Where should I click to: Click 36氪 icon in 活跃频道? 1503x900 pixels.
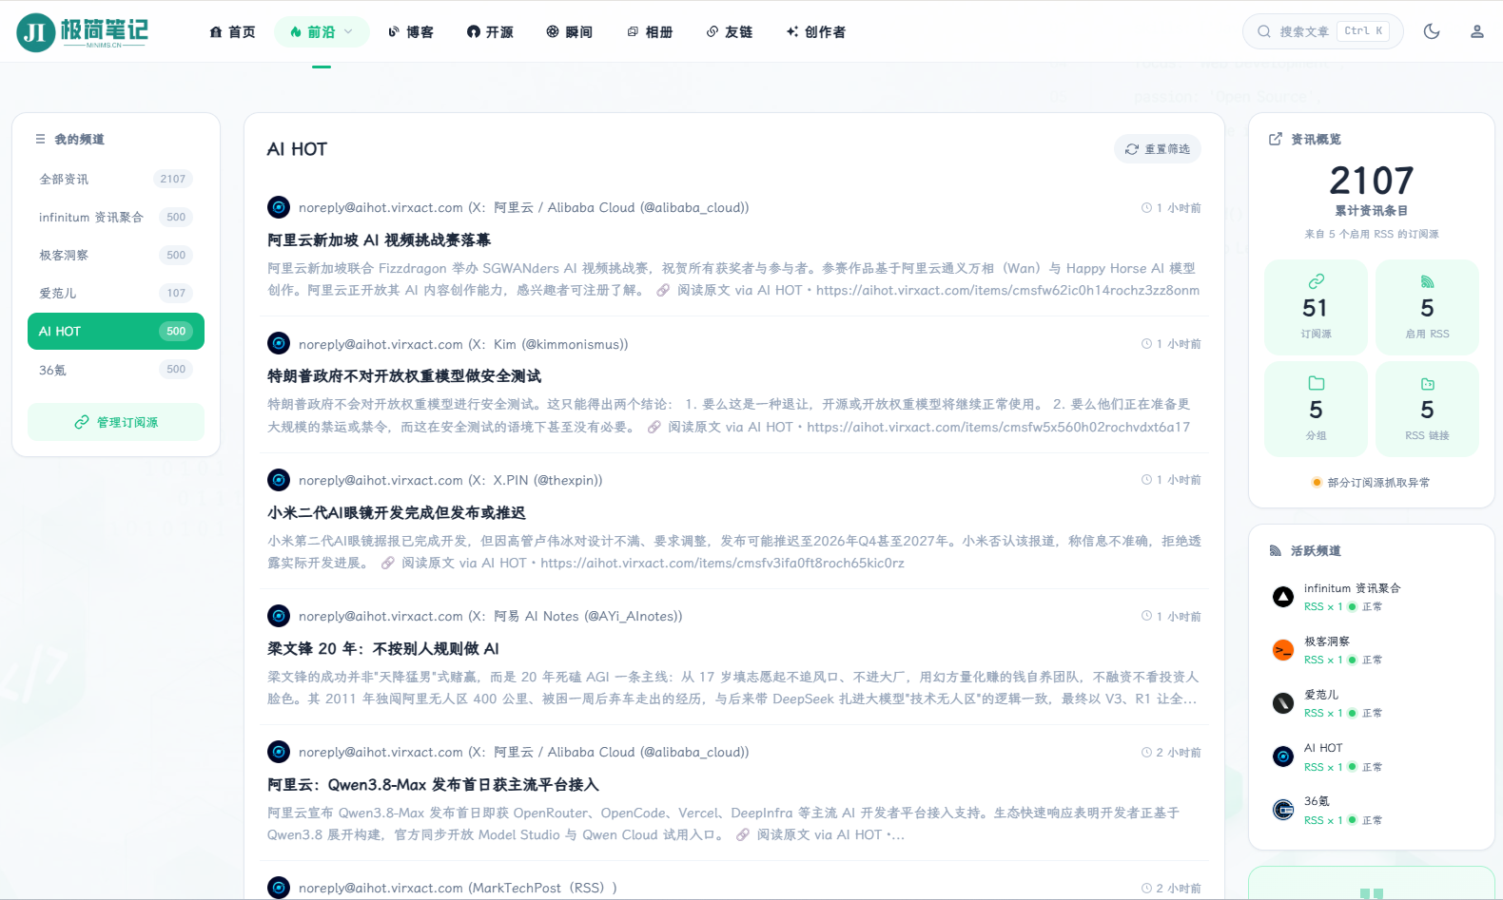pos(1283,810)
